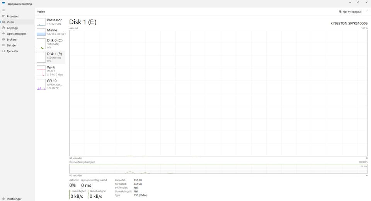The image size is (371, 201).
Task: Toggle the hamburger navigation menu
Action: (3, 10)
